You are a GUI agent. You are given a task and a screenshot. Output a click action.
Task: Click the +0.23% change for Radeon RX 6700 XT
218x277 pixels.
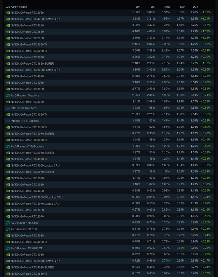(206, 248)
